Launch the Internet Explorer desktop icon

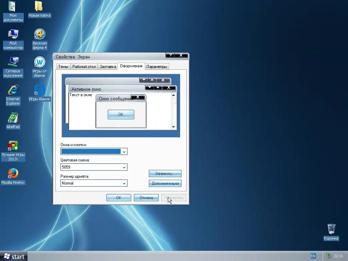[x=13, y=95]
